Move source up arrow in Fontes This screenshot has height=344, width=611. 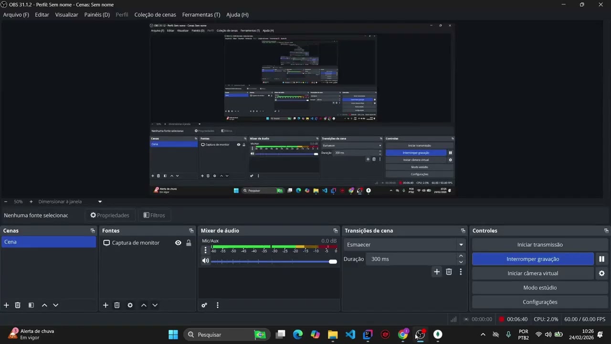(x=144, y=305)
